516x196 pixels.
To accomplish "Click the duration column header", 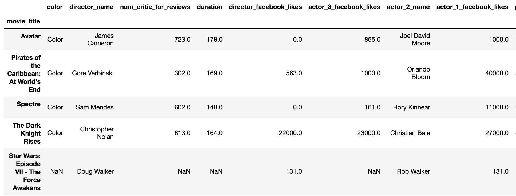I will click(209, 7).
